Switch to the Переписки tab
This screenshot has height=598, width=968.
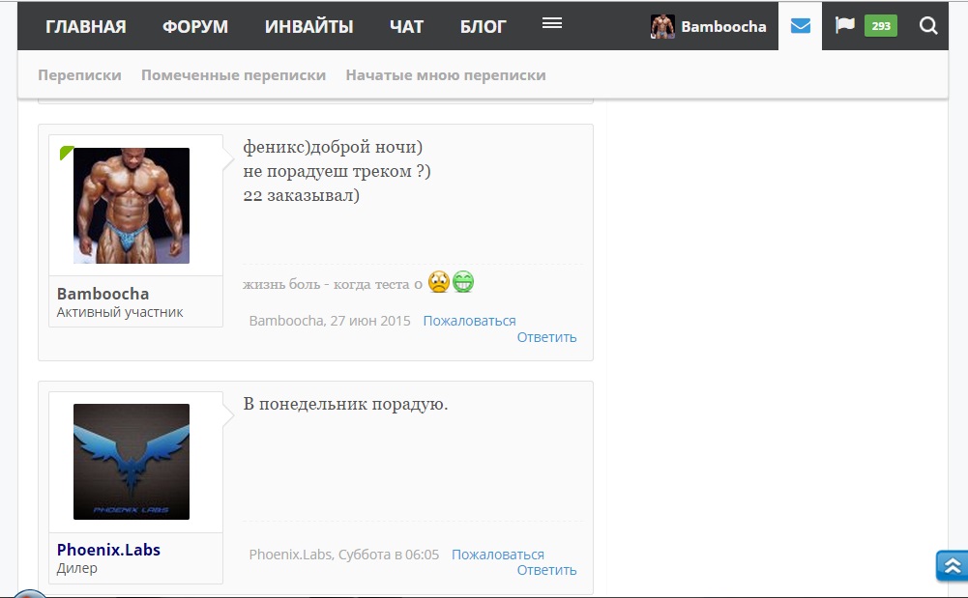pyautogui.click(x=79, y=75)
